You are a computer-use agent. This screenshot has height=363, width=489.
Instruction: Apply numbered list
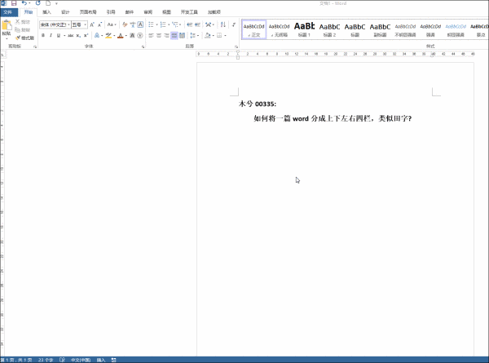click(163, 24)
